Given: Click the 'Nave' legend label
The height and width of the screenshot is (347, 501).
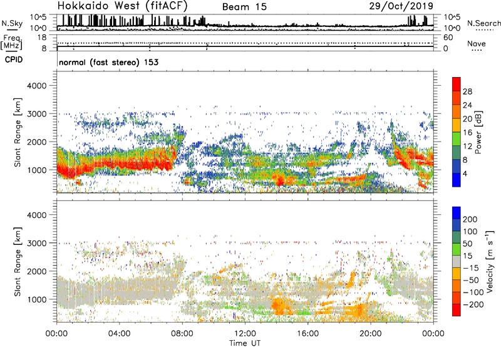Looking at the screenshot, I should point(477,43).
